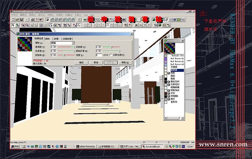
Task: Click the 折射率 refraction index value field
Action: (x=53, y=55)
